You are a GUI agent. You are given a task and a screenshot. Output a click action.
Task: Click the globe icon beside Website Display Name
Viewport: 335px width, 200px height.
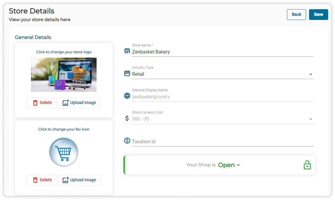127,96
